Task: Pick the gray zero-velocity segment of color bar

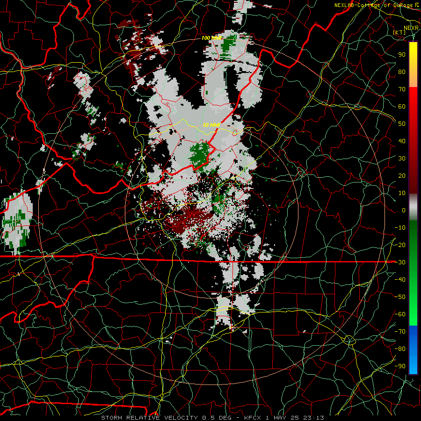Action: 413,207
